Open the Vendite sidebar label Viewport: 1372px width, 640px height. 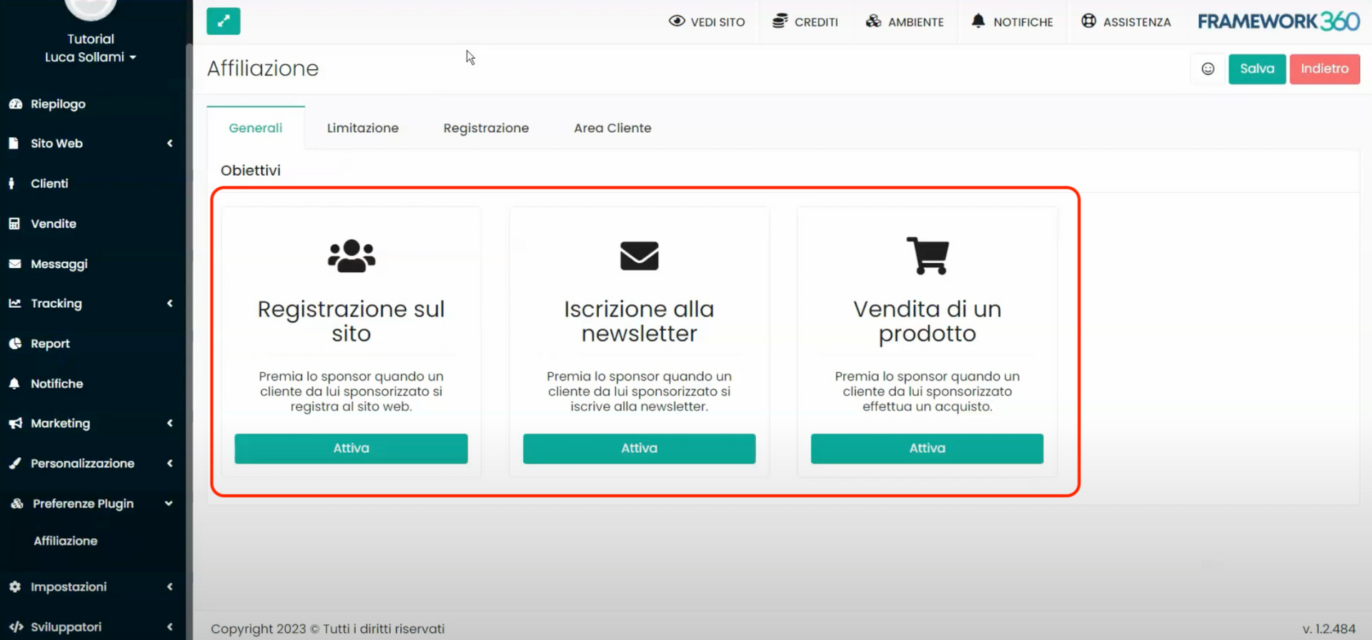tap(54, 224)
